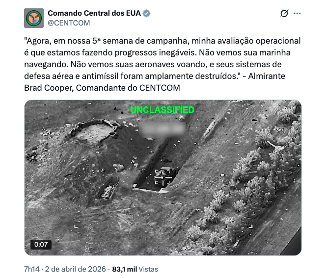Open the Grok explain-post icon
Screen dimensions: 324x278
284,14
